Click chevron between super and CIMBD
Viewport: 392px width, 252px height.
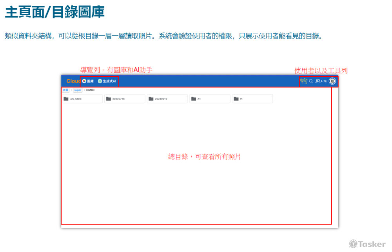pos(84,90)
